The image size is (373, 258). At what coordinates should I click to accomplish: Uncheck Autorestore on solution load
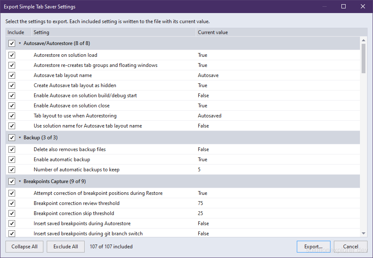pos(12,55)
